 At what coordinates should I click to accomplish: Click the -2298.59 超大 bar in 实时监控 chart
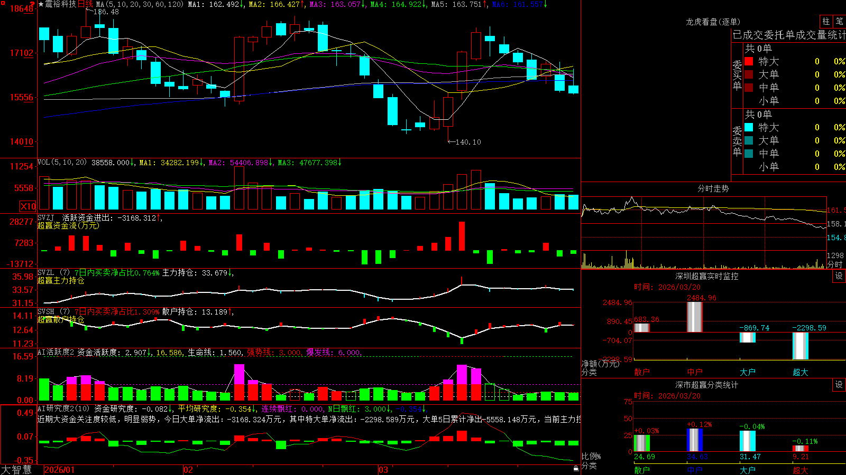tap(801, 346)
